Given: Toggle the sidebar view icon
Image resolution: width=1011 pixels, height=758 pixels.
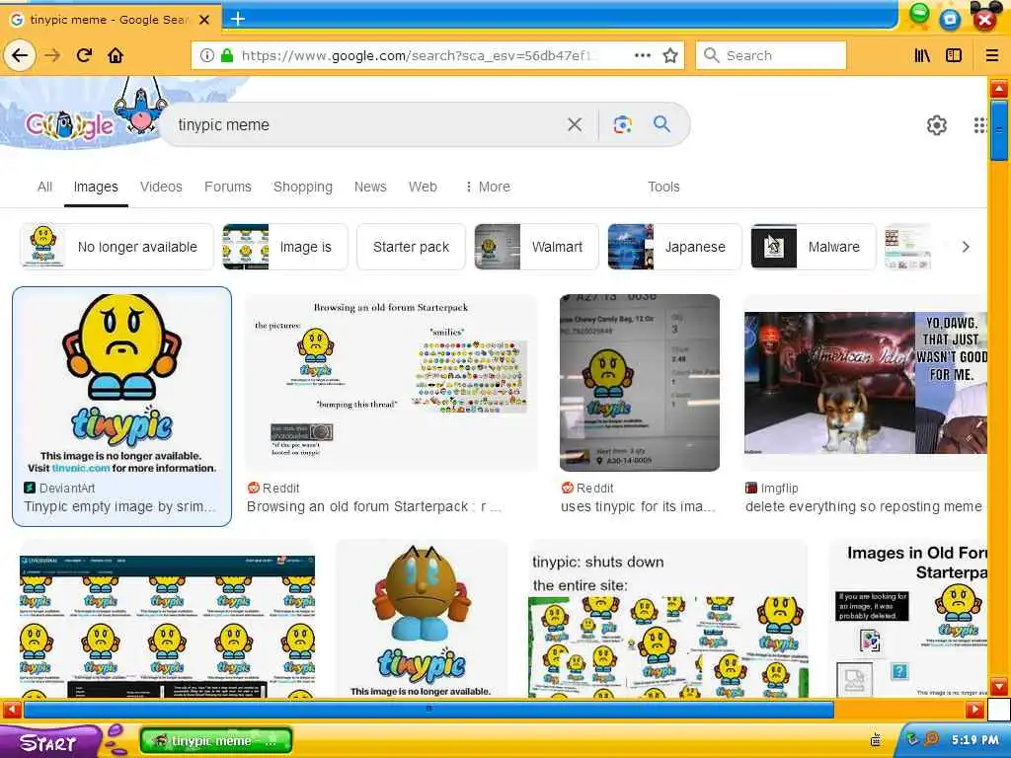Looking at the screenshot, I should point(954,55).
